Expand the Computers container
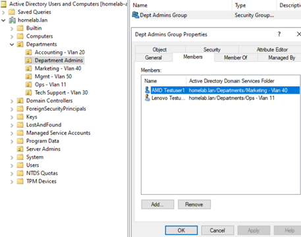The image size is (301, 237). coord(12,37)
